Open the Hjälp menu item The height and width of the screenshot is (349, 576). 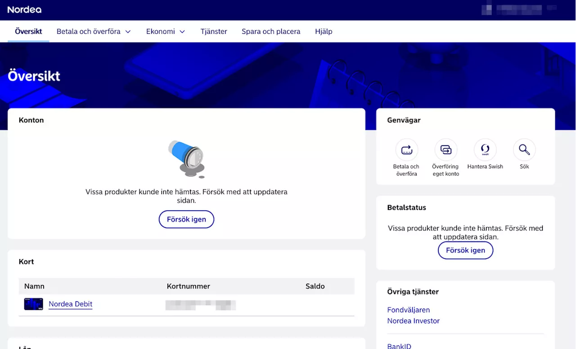point(324,31)
